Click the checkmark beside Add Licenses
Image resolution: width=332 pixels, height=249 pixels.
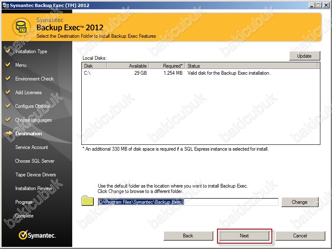(x=8, y=92)
